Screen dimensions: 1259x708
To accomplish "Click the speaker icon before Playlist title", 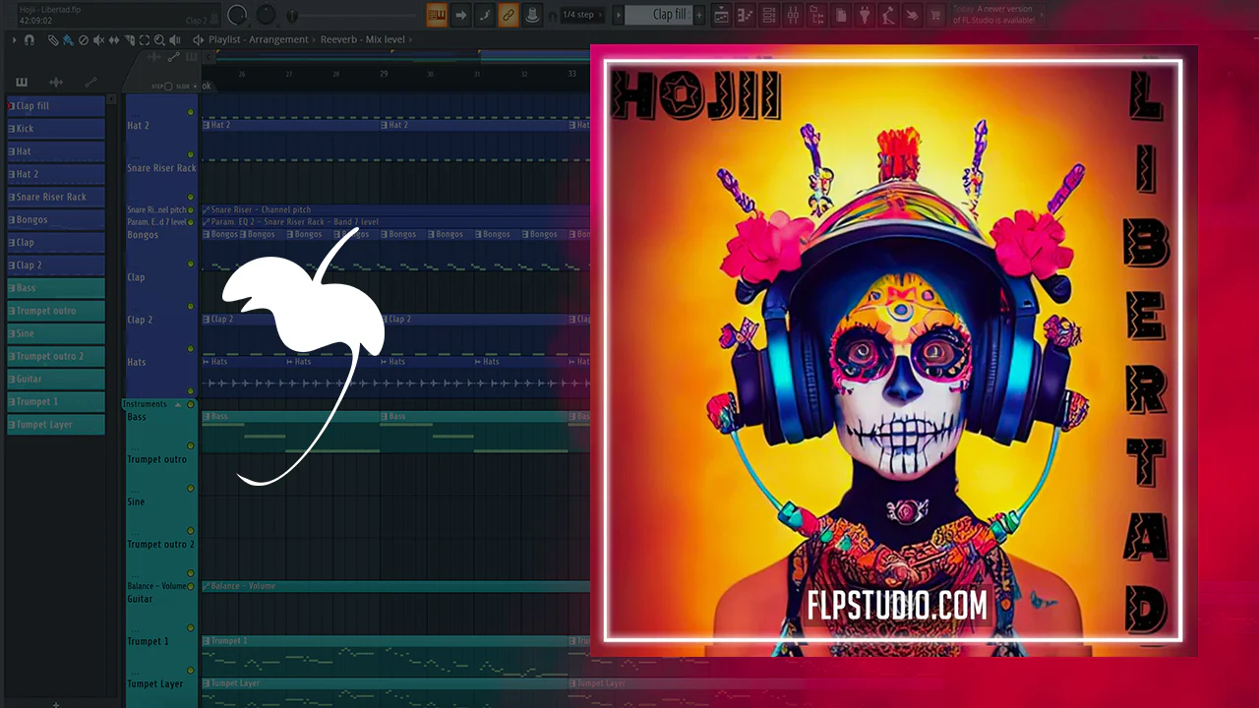I will point(198,40).
